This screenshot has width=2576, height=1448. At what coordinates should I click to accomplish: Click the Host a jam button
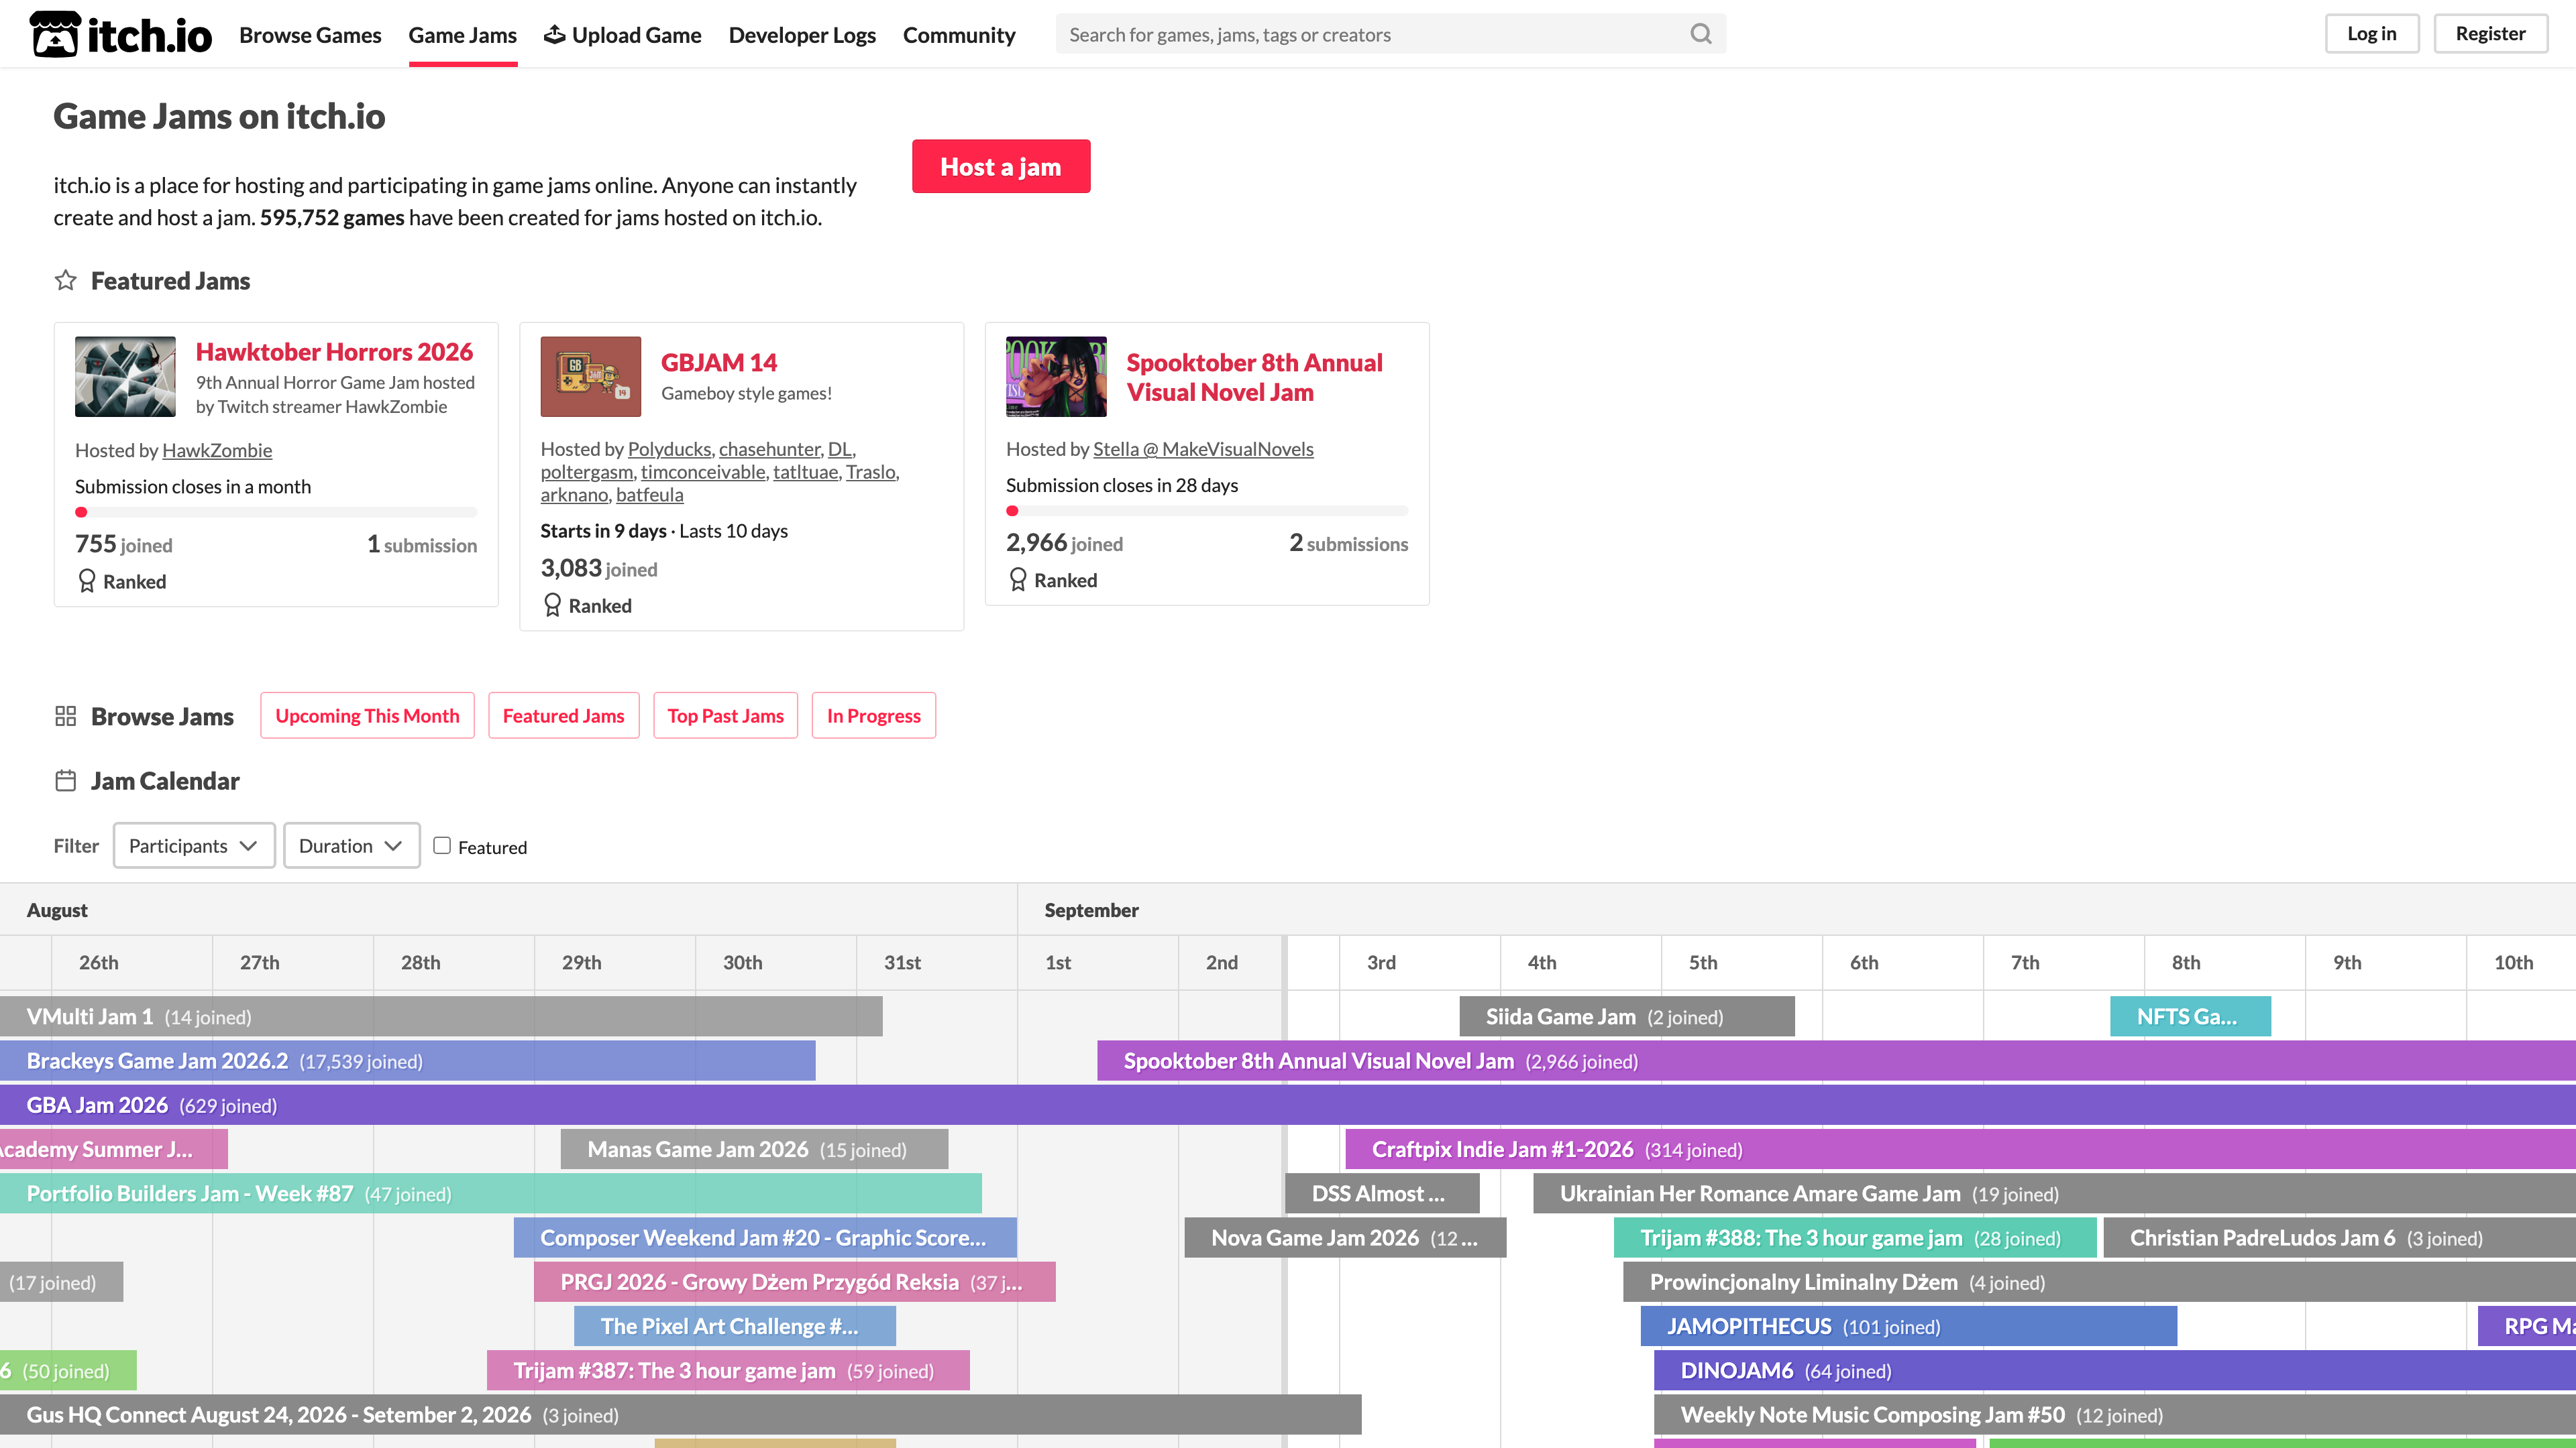click(x=1001, y=167)
